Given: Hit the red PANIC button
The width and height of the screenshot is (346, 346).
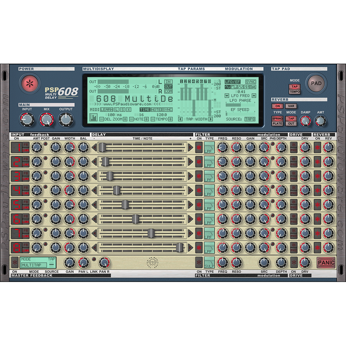Looking at the screenshot, I should pos(326,262).
